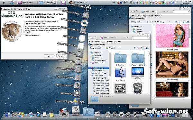Open the arrow dropdown next to Открыть
193x120 pixels.
point(118,48)
